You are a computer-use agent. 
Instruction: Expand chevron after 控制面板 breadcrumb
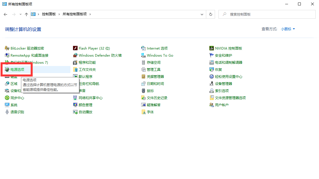[59, 14]
